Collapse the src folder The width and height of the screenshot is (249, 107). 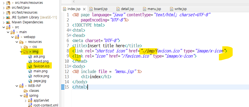pos(4,27)
